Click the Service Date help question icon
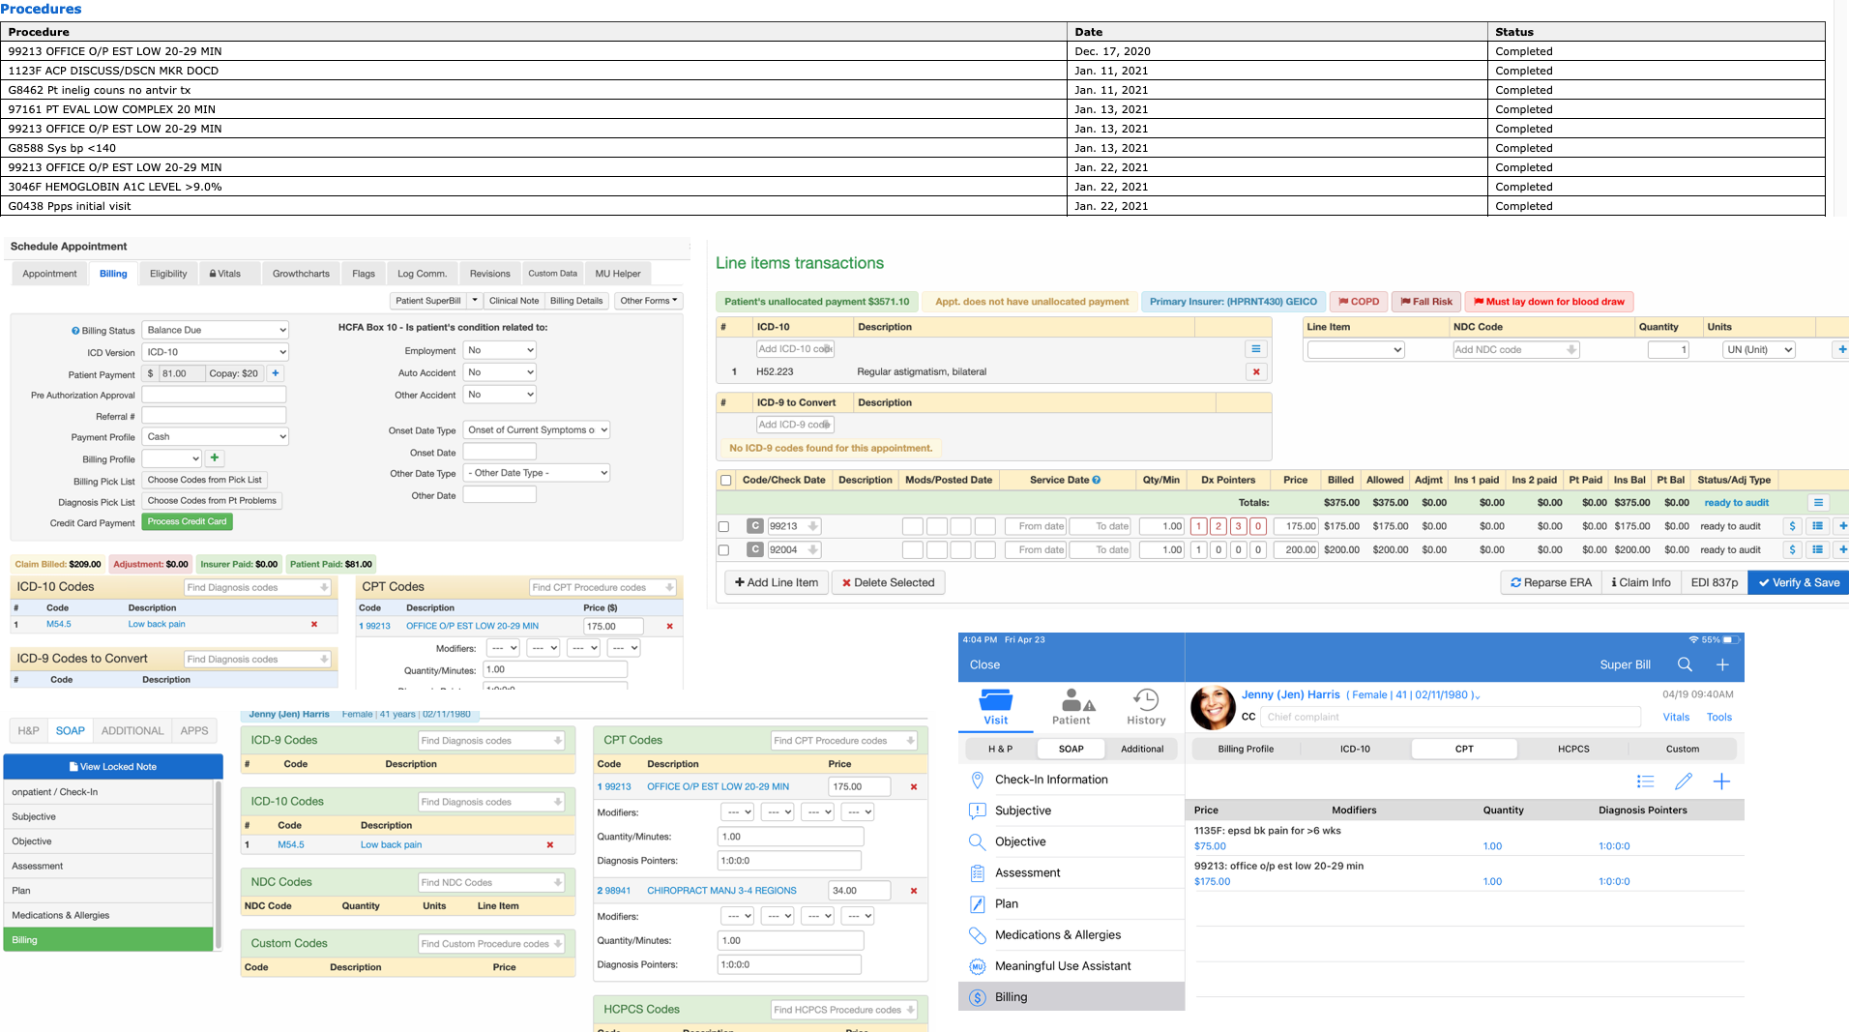This screenshot has height=1032, width=1849. pos(1096,480)
